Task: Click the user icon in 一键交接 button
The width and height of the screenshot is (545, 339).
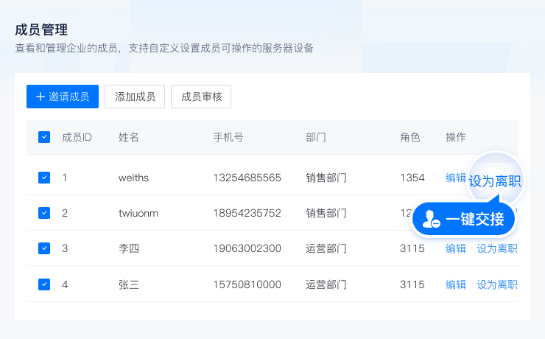Action: 431,220
